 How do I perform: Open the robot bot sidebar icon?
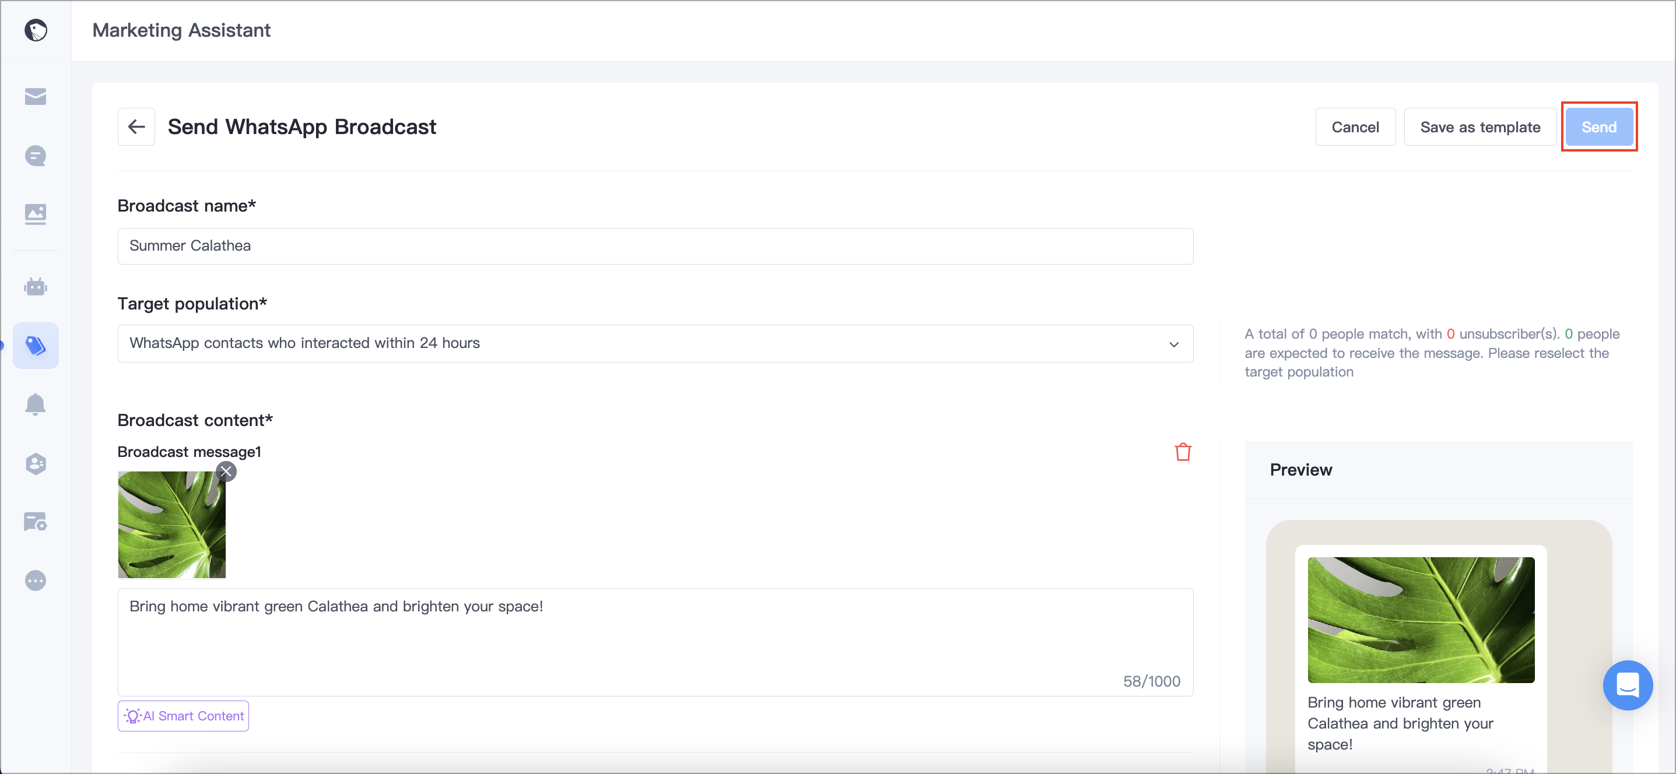[36, 286]
